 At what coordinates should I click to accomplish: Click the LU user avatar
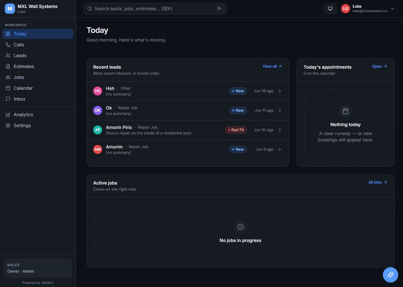click(346, 9)
